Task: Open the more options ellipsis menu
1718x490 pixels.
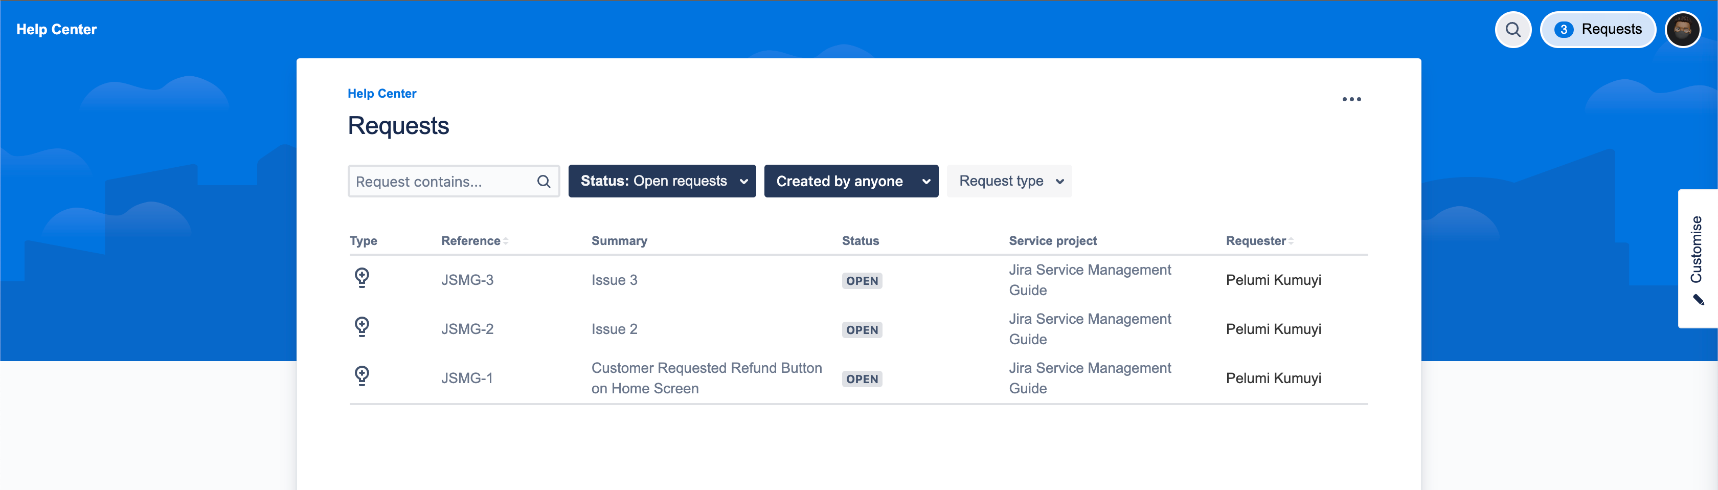Action: 1352,99
